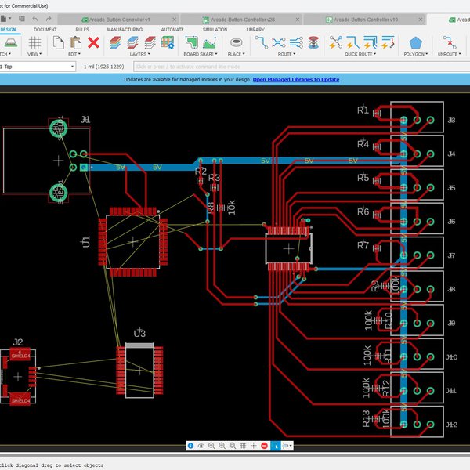Expand the BOARD SHAPE dropdown

pos(201,54)
